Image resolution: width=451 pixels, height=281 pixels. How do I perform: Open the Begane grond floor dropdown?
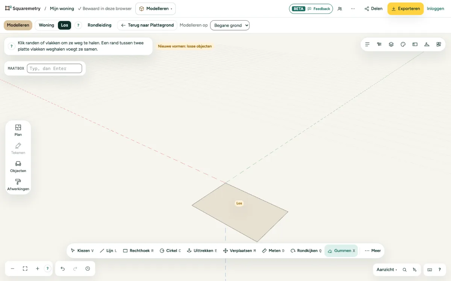click(x=230, y=25)
